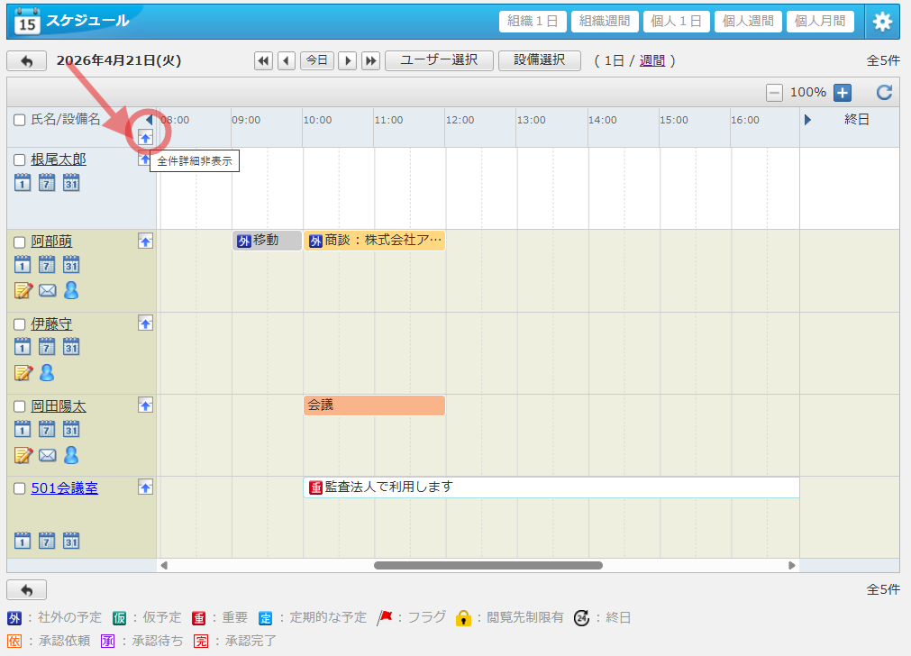Open the schedule settings gear icon
The image size is (911, 656).
[x=882, y=22]
